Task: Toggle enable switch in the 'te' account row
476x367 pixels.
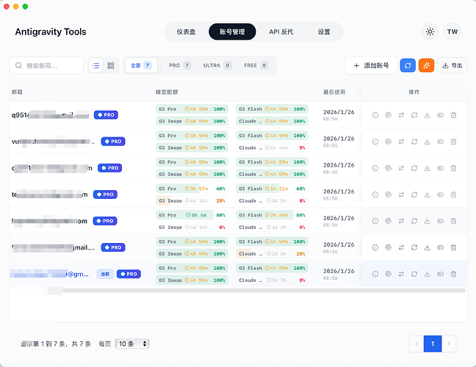Action: point(441,195)
